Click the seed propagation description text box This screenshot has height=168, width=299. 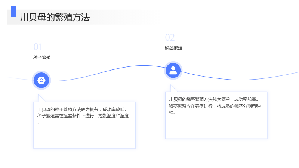pos(84,125)
